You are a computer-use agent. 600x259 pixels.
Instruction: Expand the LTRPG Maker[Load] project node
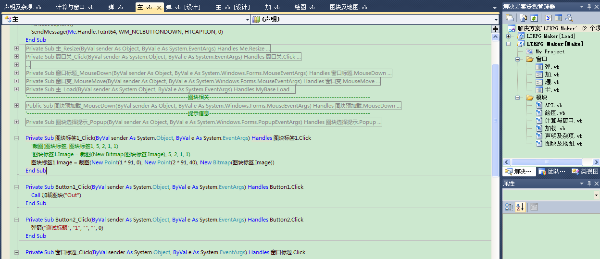(x=509, y=36)
